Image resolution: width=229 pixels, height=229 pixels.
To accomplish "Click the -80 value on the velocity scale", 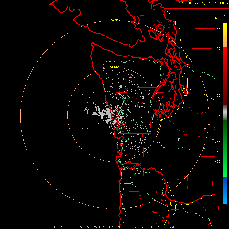I will click(218, 190).
